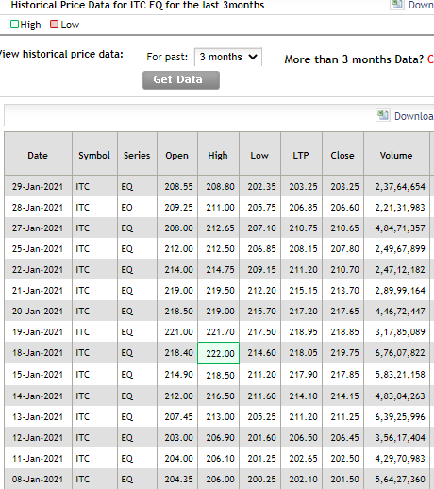Click date 25-Jan-2021
The image size is (434, 489).
coord(38,248)
